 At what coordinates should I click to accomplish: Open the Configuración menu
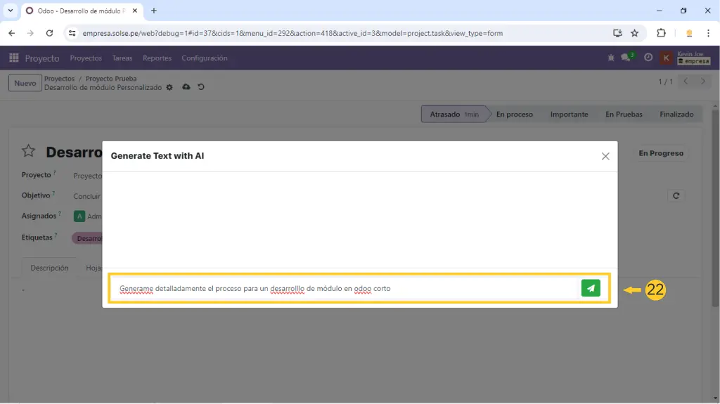(204, 58)
